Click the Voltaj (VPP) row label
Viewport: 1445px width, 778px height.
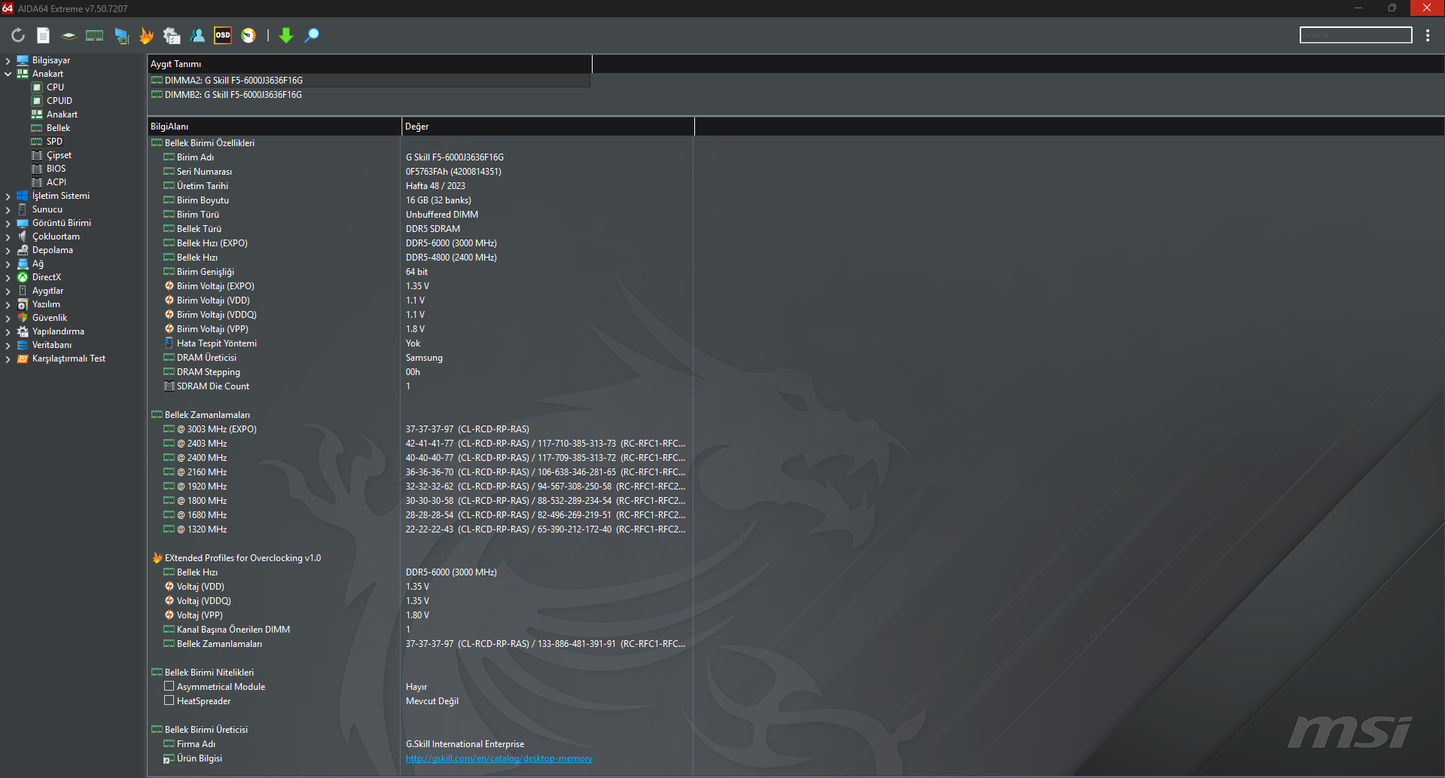click(x=200, y=615)
